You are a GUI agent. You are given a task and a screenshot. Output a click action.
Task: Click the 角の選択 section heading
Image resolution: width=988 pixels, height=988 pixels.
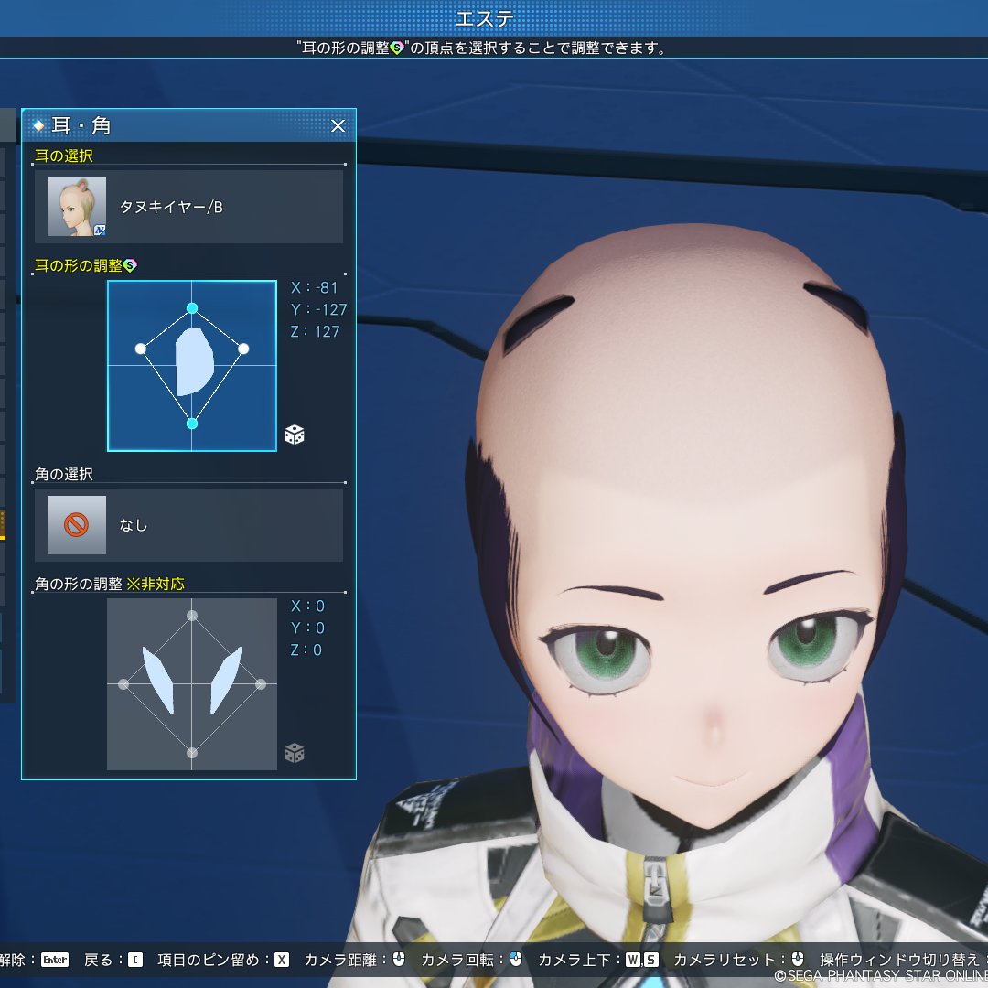click(64, 474)
